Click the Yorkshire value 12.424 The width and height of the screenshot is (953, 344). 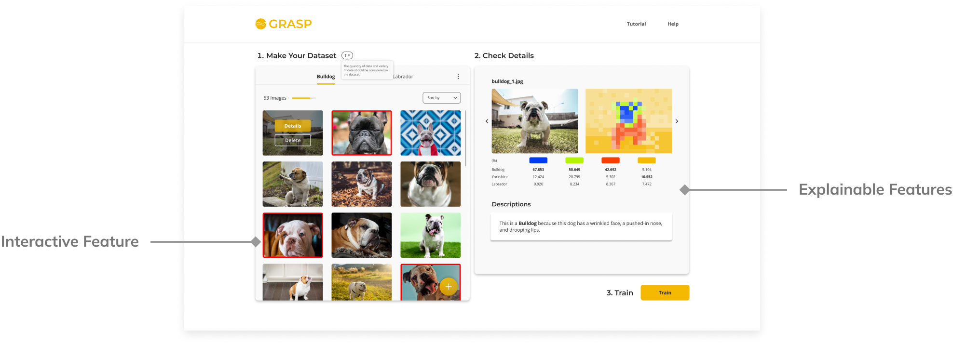click(538, 177)
